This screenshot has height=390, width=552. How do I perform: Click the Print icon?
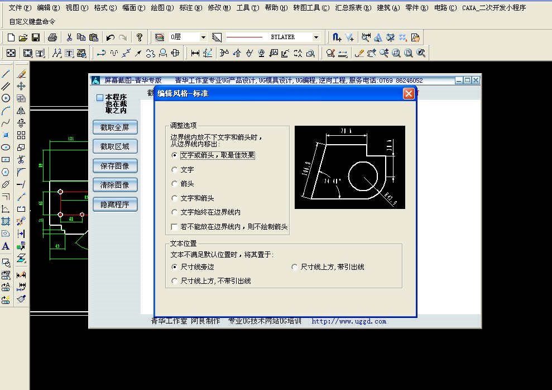52,37
